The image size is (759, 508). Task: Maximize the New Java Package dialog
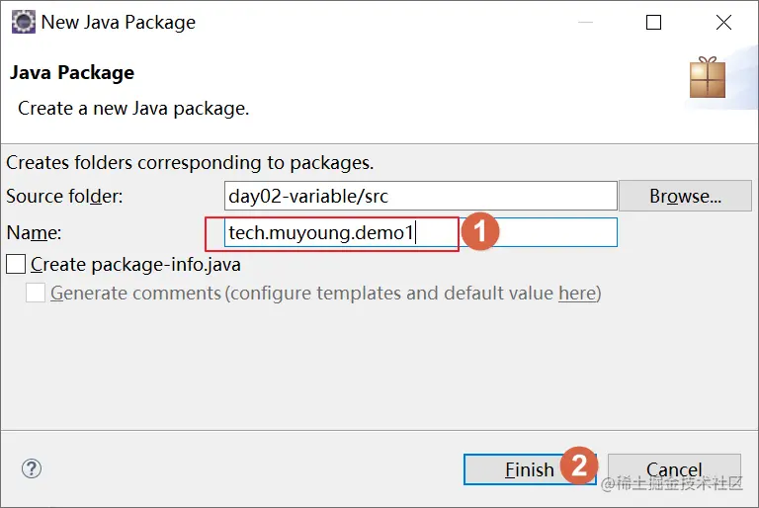(x=653, y=23)
